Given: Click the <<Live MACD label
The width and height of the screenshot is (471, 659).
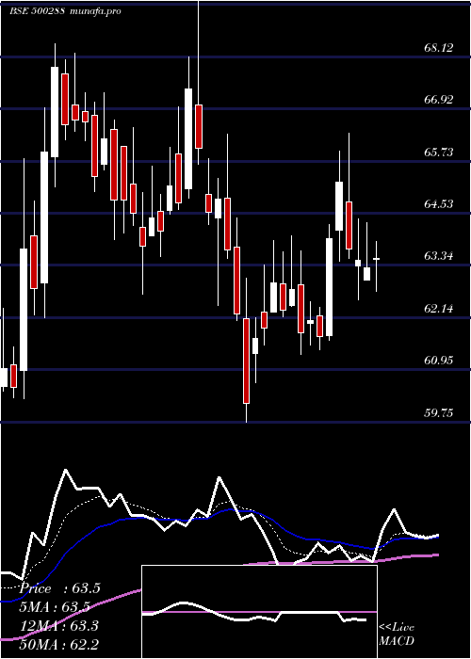Looking at the screenshot, I should tap(397, 635).
